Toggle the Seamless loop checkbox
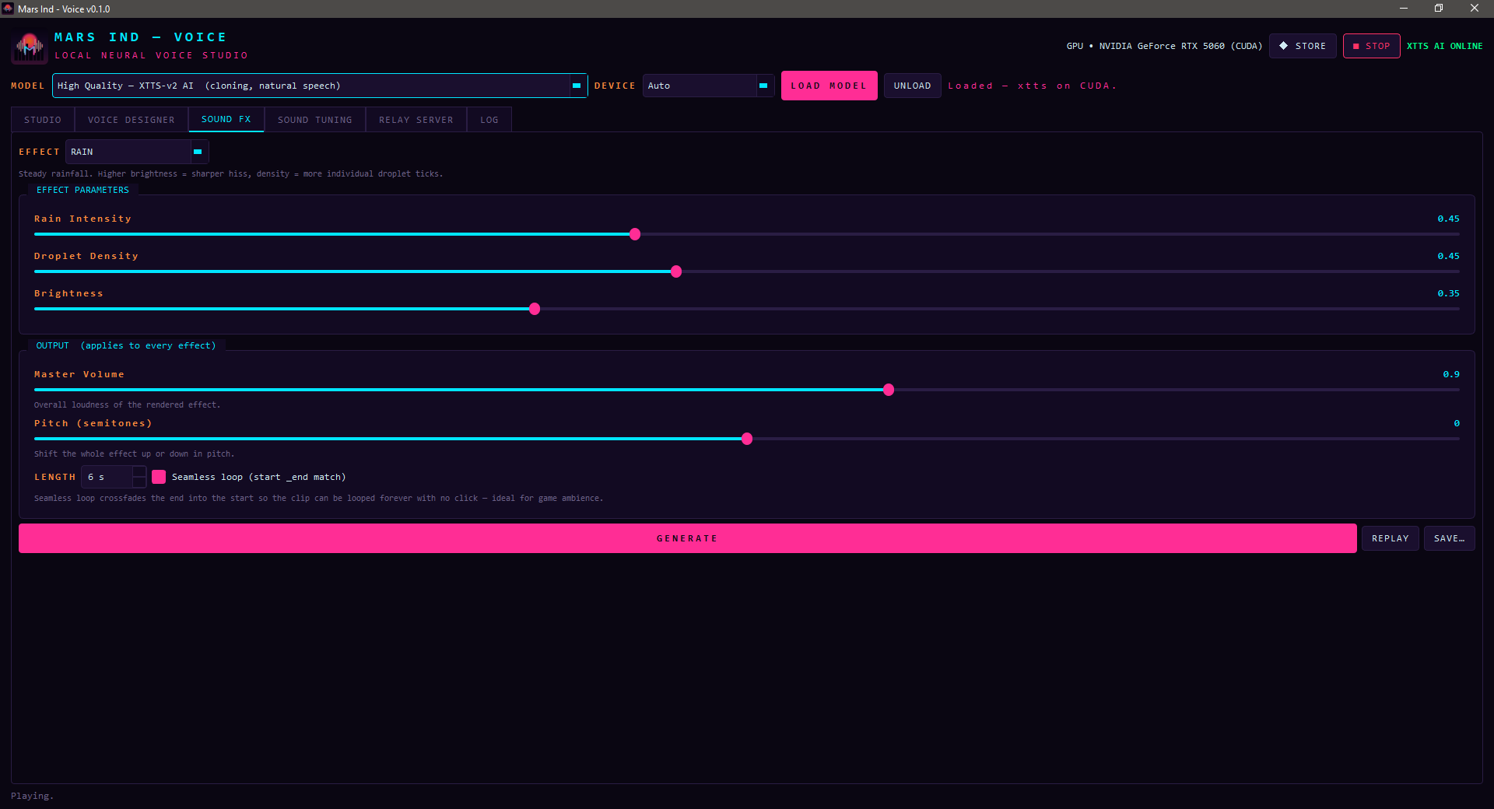Viewport: 1494px width, 809px height. tap(159, 477)
